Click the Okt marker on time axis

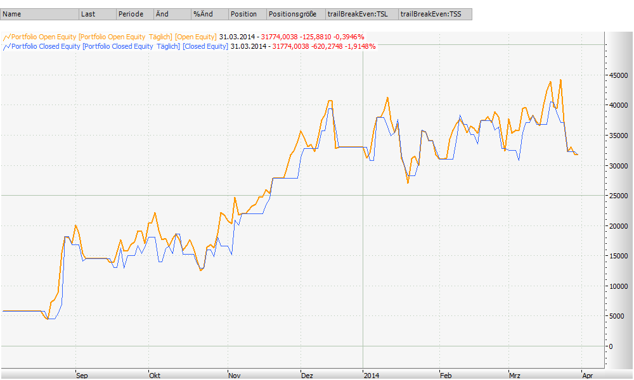[155, 376]
